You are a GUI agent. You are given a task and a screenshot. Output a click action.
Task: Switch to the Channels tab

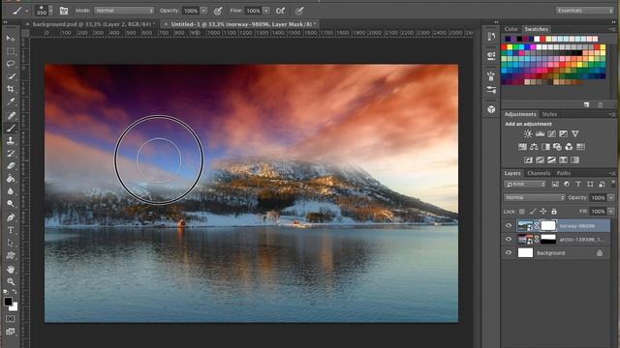click(539, 173)
